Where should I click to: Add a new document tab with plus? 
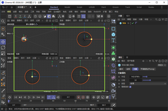click(35, 7)
